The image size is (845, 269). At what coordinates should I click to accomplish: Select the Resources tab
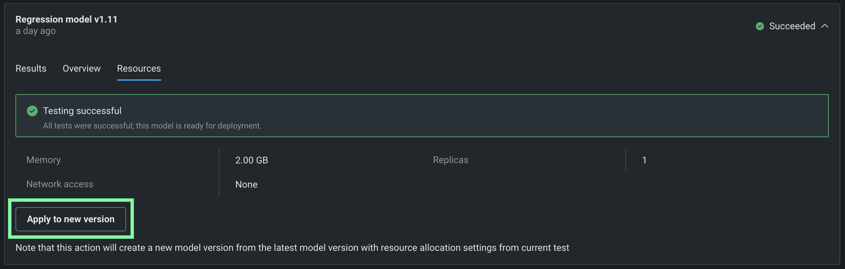click(139, 68)
